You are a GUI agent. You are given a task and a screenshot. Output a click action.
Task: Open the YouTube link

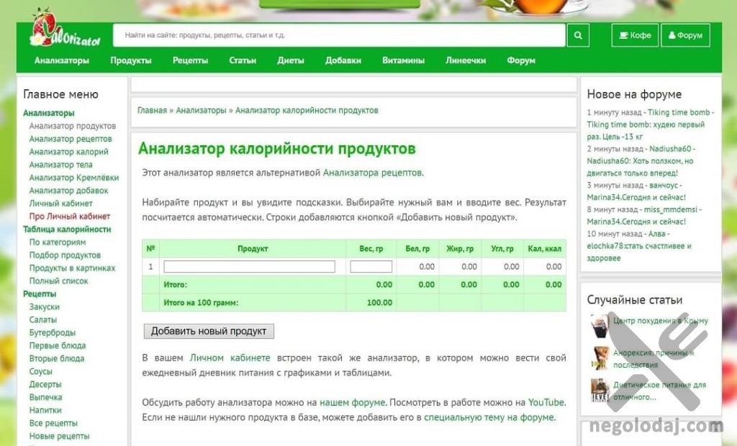click(546, 402)
